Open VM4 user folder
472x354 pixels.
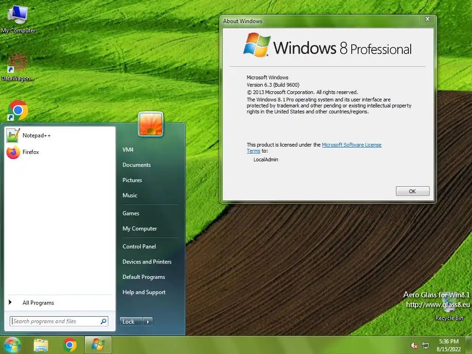click(x=128, y=150)
